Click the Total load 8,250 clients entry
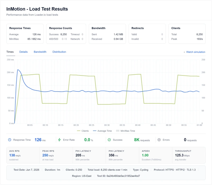Screen dimensions: 212x185 [x=108, y=170]
